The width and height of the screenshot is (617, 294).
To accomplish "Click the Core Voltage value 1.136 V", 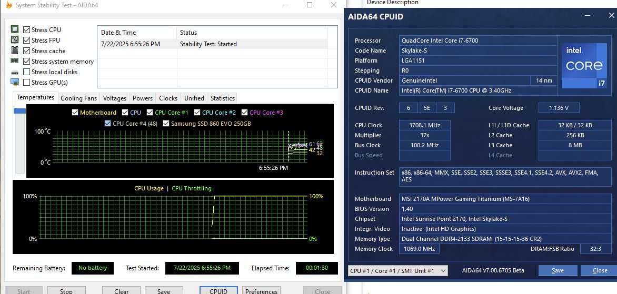I will click(x=559, y=108).
